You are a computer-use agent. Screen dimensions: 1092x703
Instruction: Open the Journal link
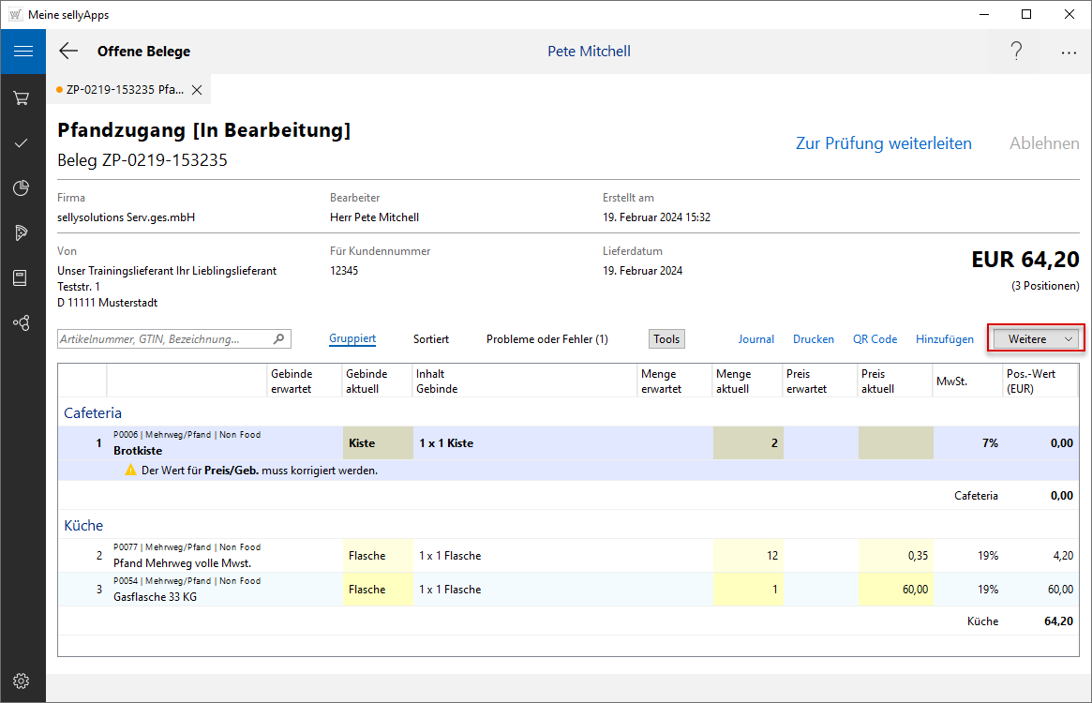(x=755, y=339)
